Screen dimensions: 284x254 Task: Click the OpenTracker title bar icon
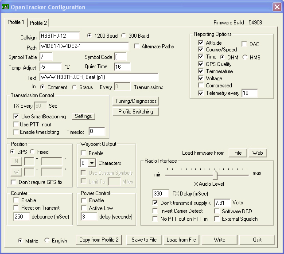click(x=5, y=7)
